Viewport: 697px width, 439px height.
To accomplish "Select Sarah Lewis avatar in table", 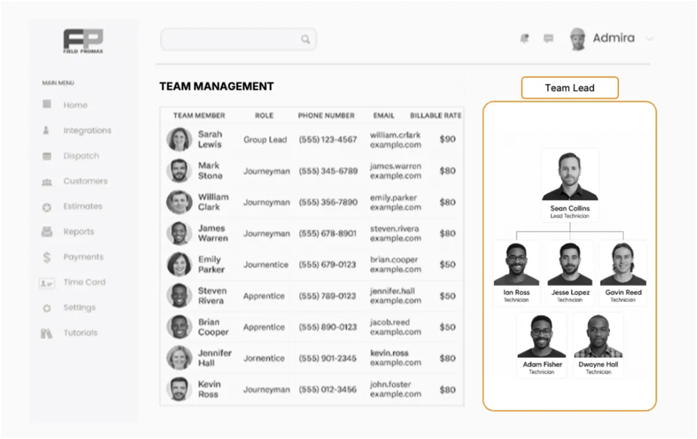I will click(x=179, y=139).
